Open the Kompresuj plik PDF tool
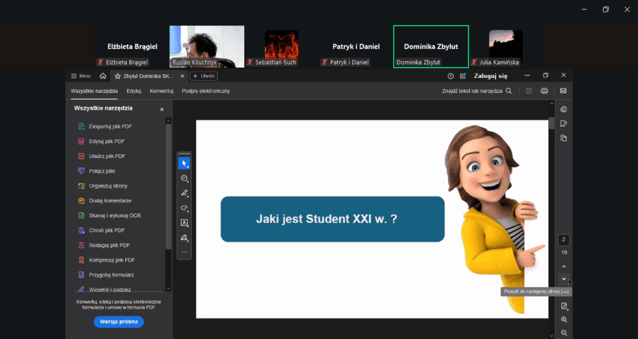 [x=106, y=260]
